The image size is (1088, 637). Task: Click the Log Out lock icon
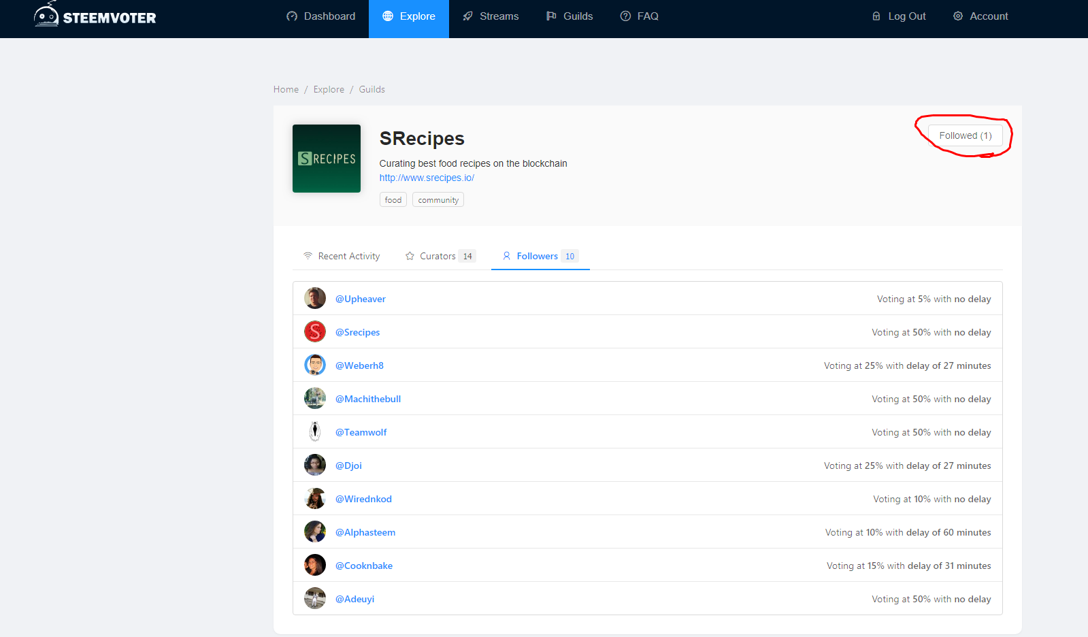click(x=876, y=16)
